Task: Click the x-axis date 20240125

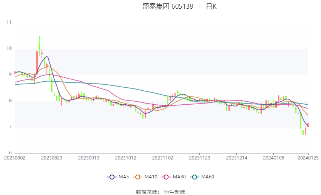Action: [x=308, y=158]
